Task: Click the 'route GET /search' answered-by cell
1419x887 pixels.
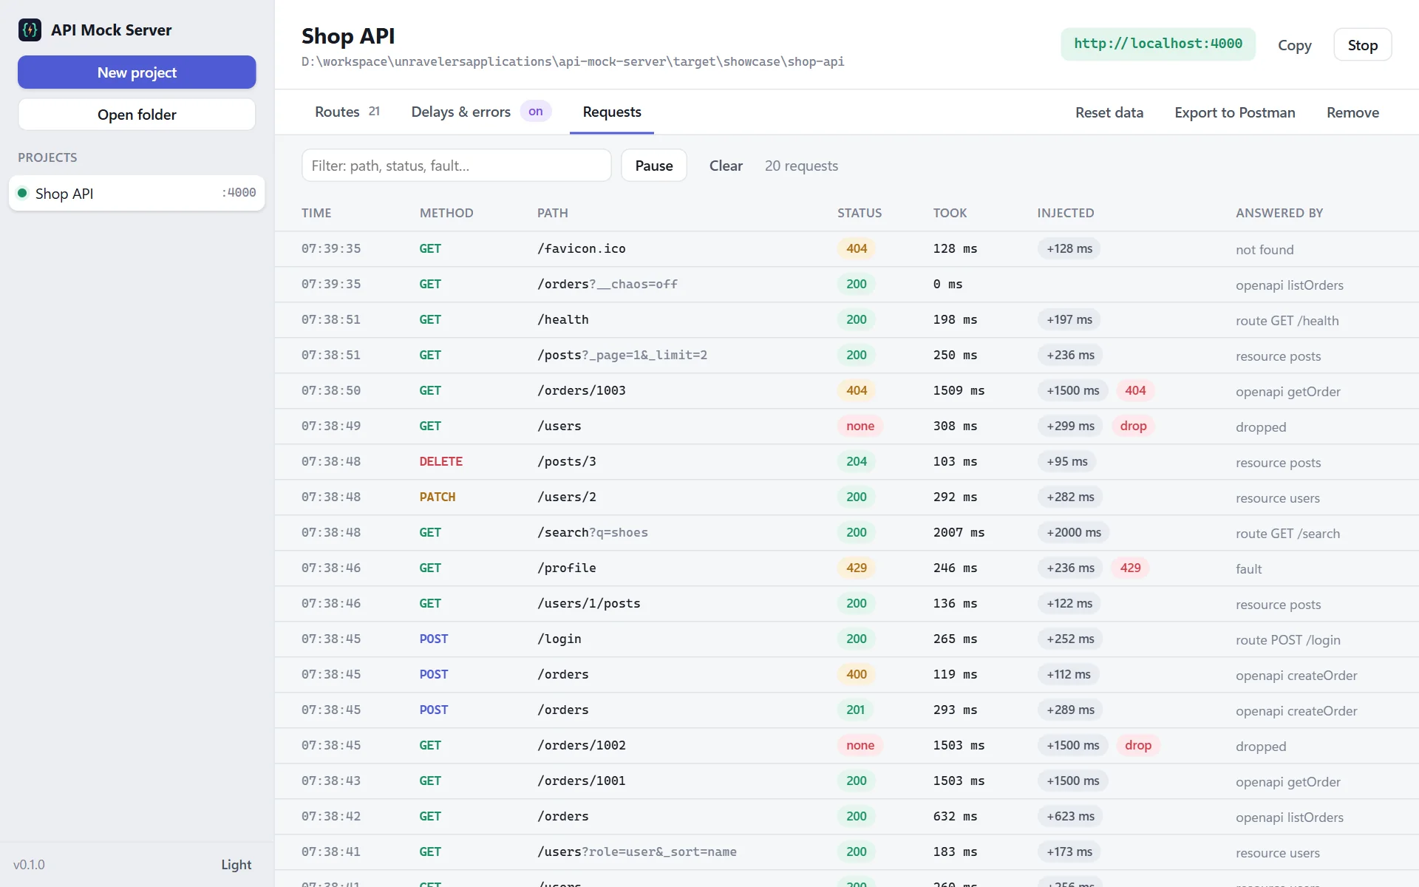Action: click(x=1287, y=534)
